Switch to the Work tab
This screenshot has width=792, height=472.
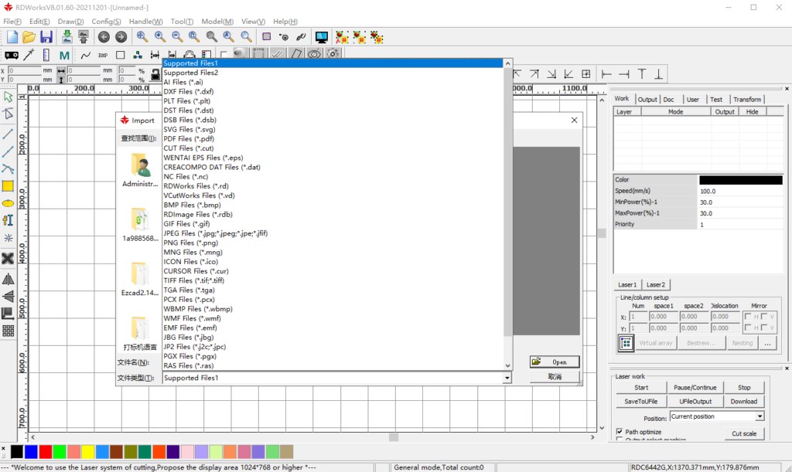622,99
